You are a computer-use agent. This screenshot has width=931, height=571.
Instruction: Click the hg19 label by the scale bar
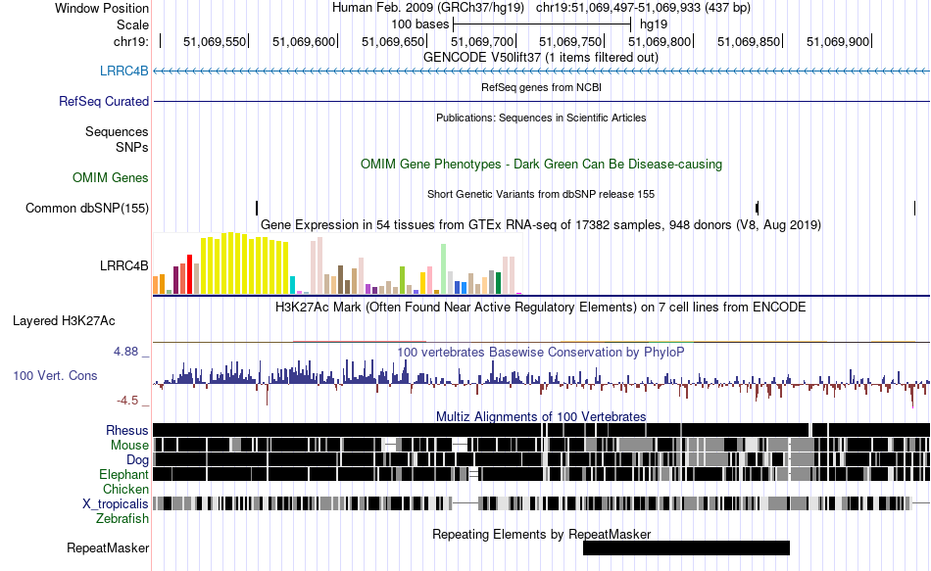(654, 24)
